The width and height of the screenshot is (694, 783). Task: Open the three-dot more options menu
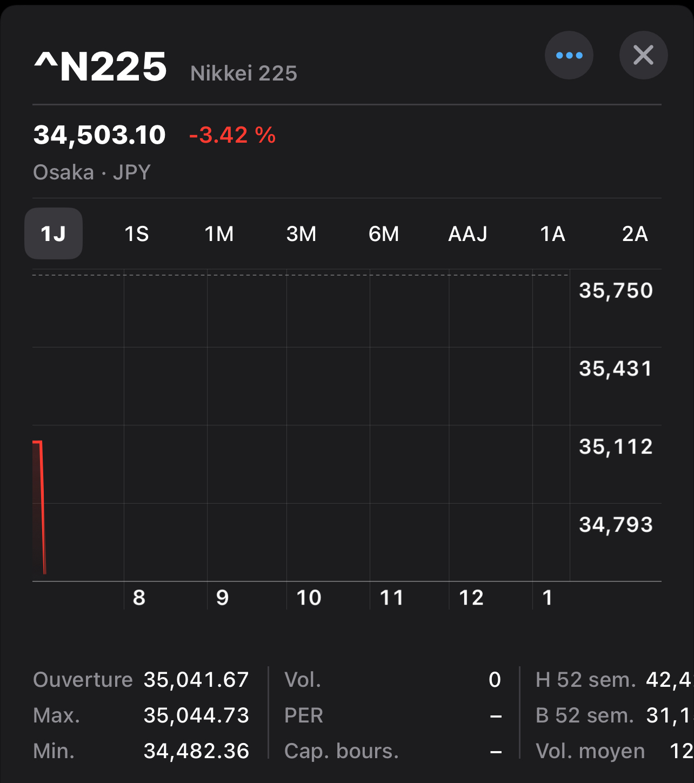point(569,55)
